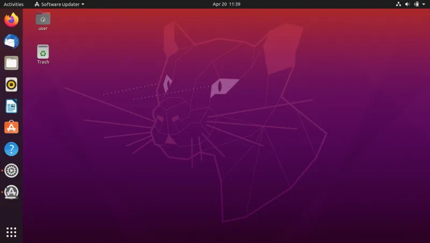The width and height of the screenshot is (430, 243).
Task: Launch Rhythmbox music player
Action: pos(11,84)
